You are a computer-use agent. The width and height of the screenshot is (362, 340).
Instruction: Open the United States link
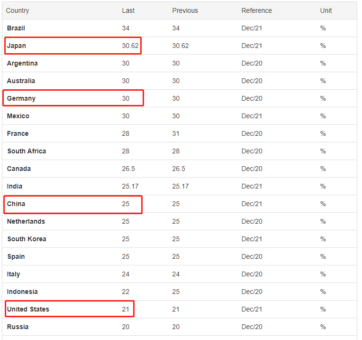[28, 310]
